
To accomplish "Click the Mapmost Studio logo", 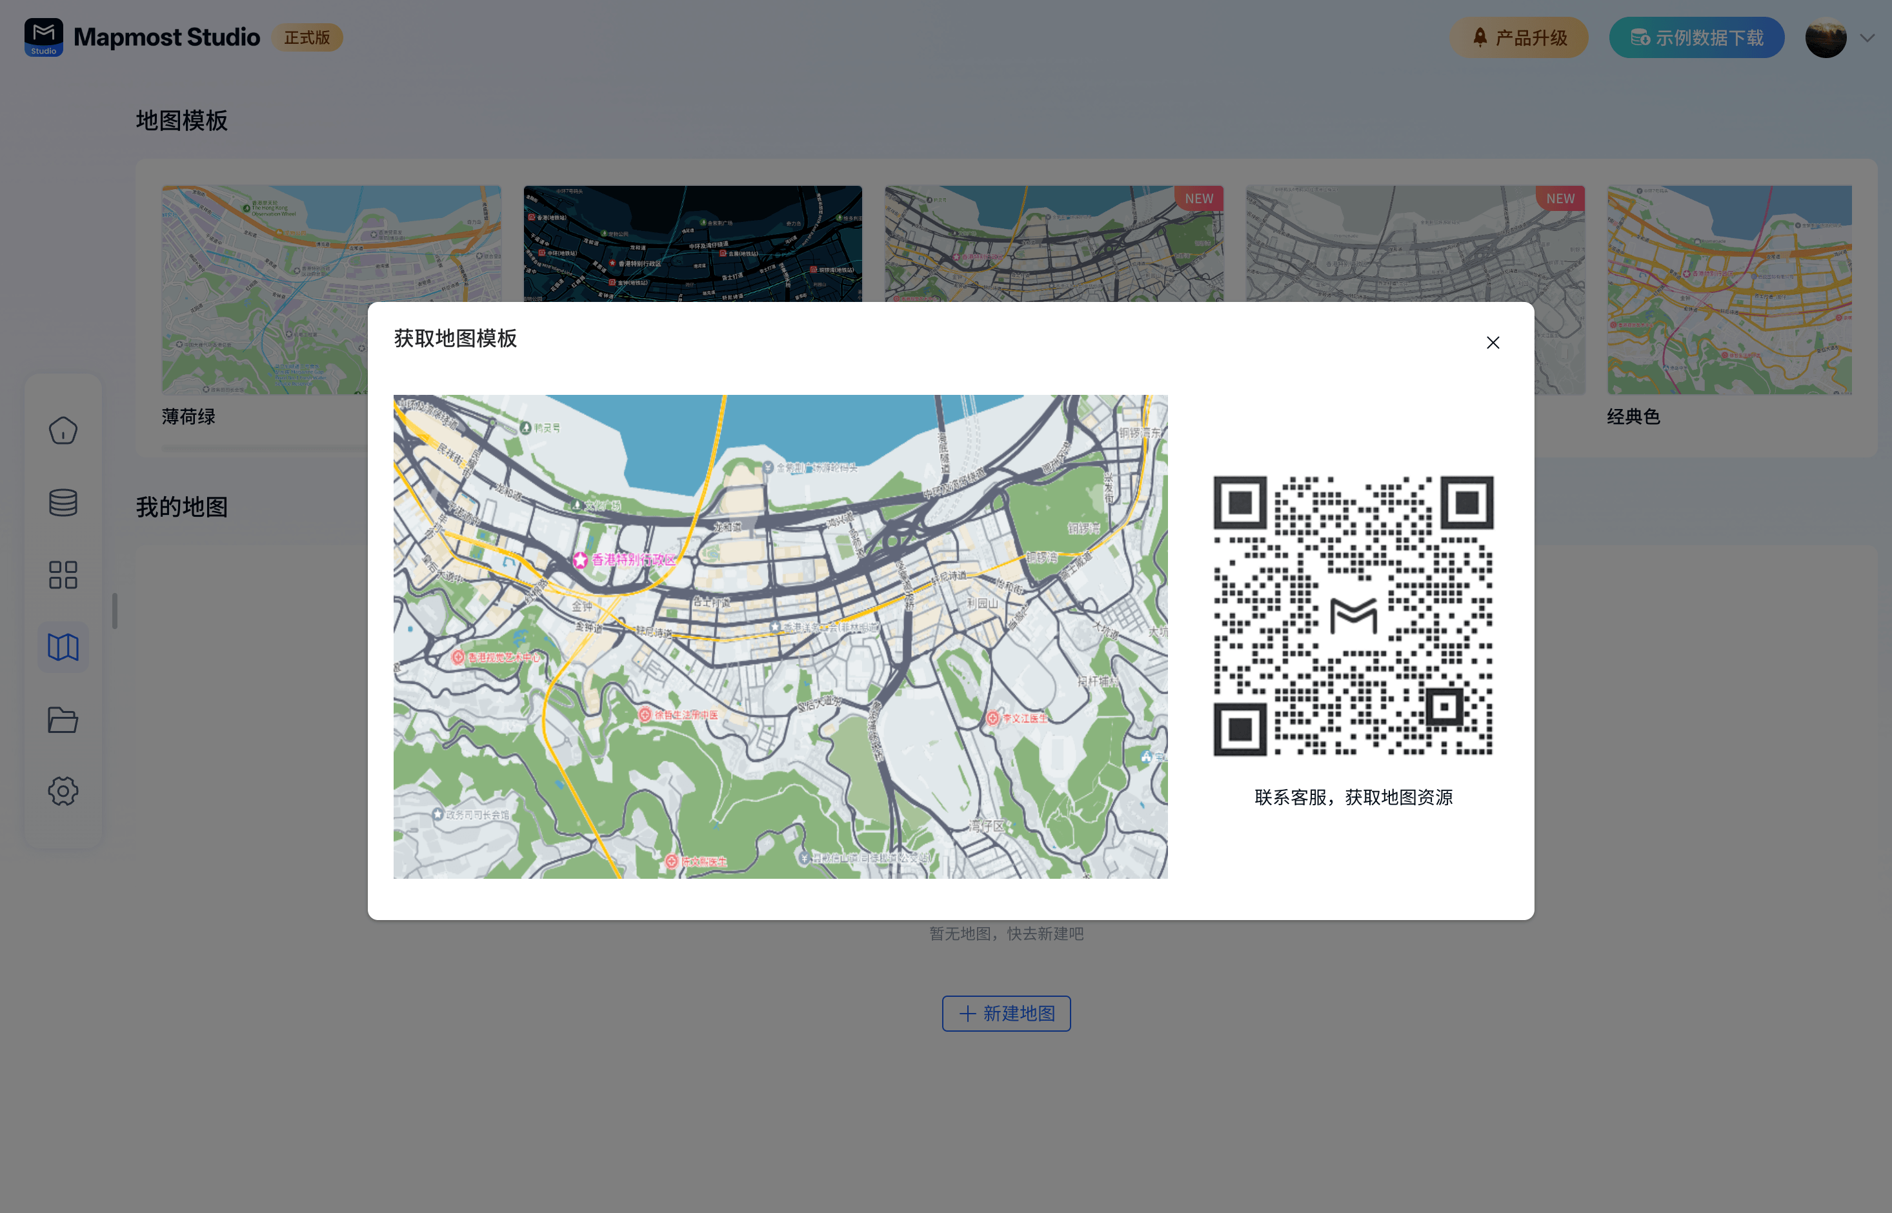I will coord(44,37).
